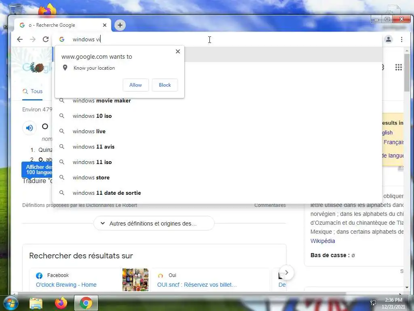Click the Google icon in address bar
The height and width of the screenshot is (311, 414).
(62, 39)
